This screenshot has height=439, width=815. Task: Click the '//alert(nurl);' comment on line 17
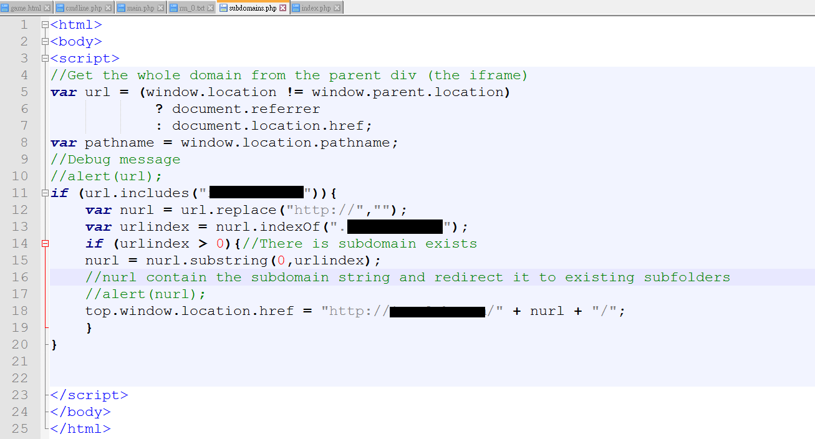point(145,294)
